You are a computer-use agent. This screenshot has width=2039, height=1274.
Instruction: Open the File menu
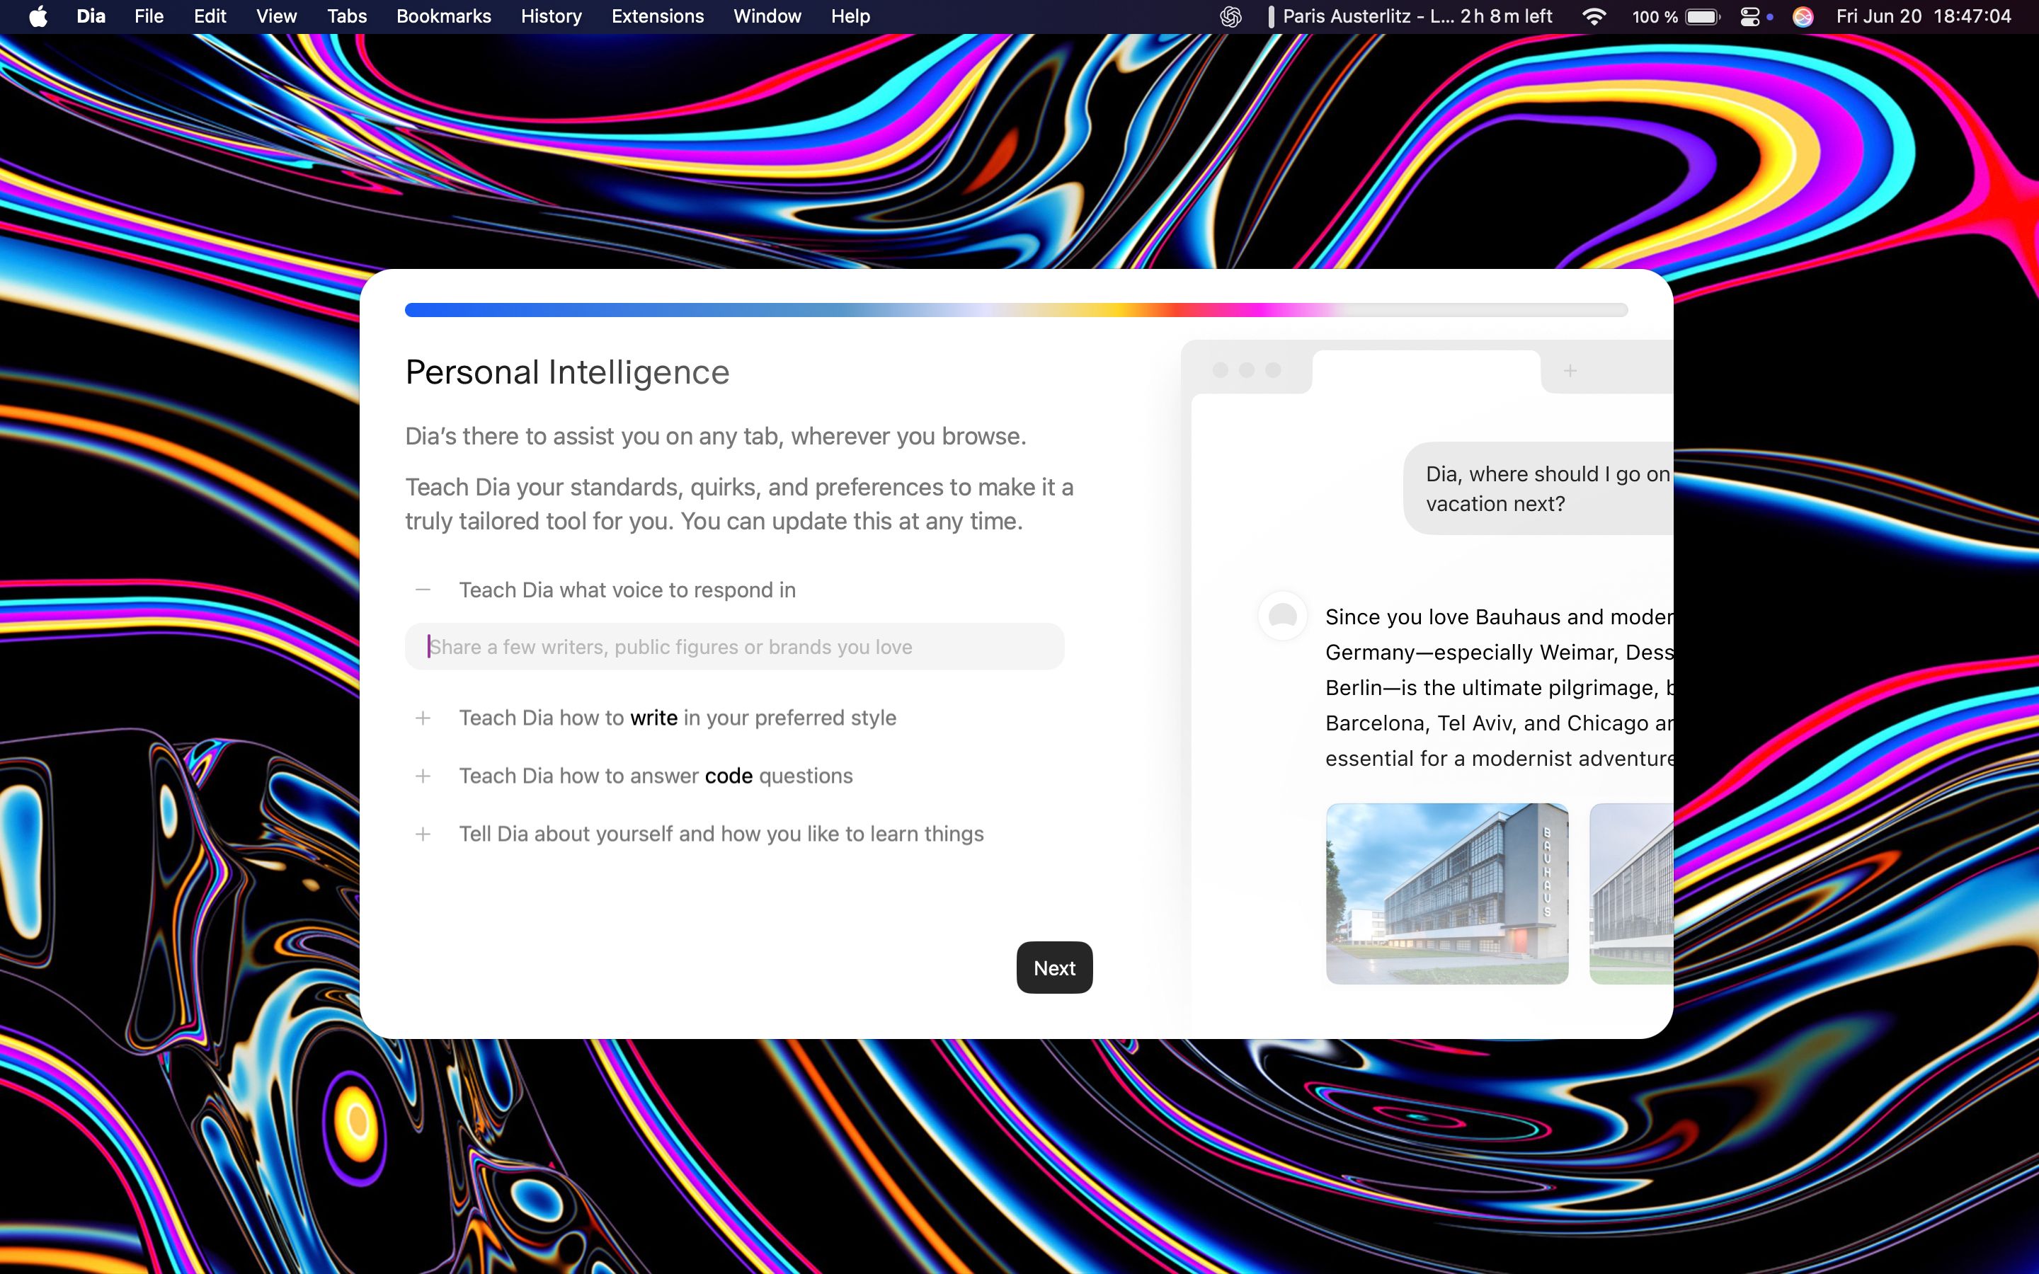tap(149, 17)
